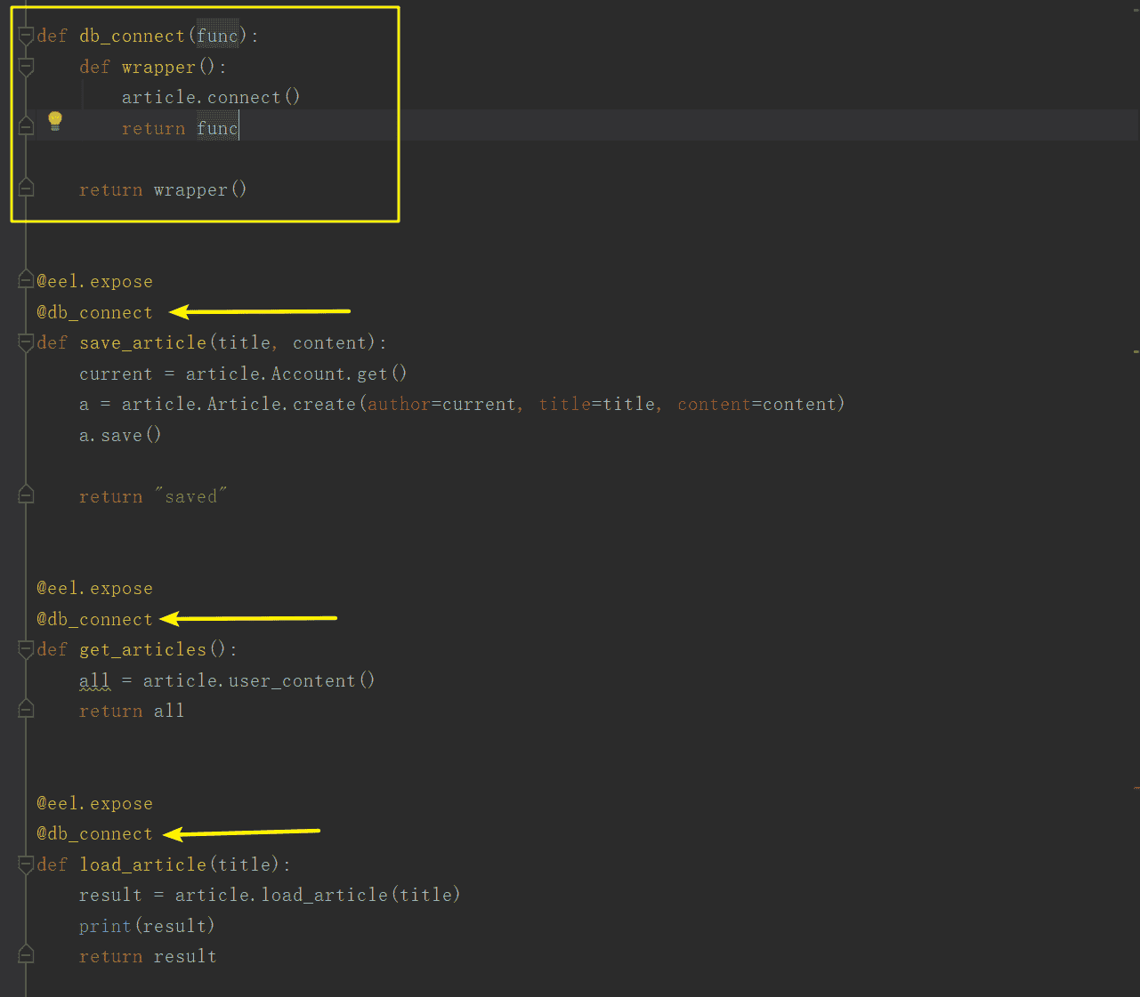This screenshot has height=997, width=1140.
Task: Click fold end marker beside return "saved"
Action: pyautogui.click(x=26, y=496)
